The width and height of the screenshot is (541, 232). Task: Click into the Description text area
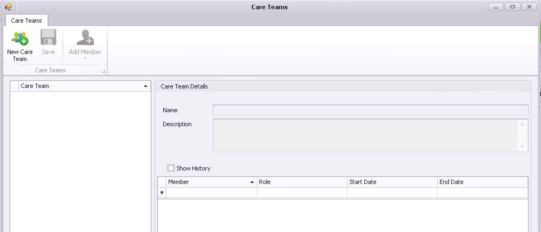point(365,135)
